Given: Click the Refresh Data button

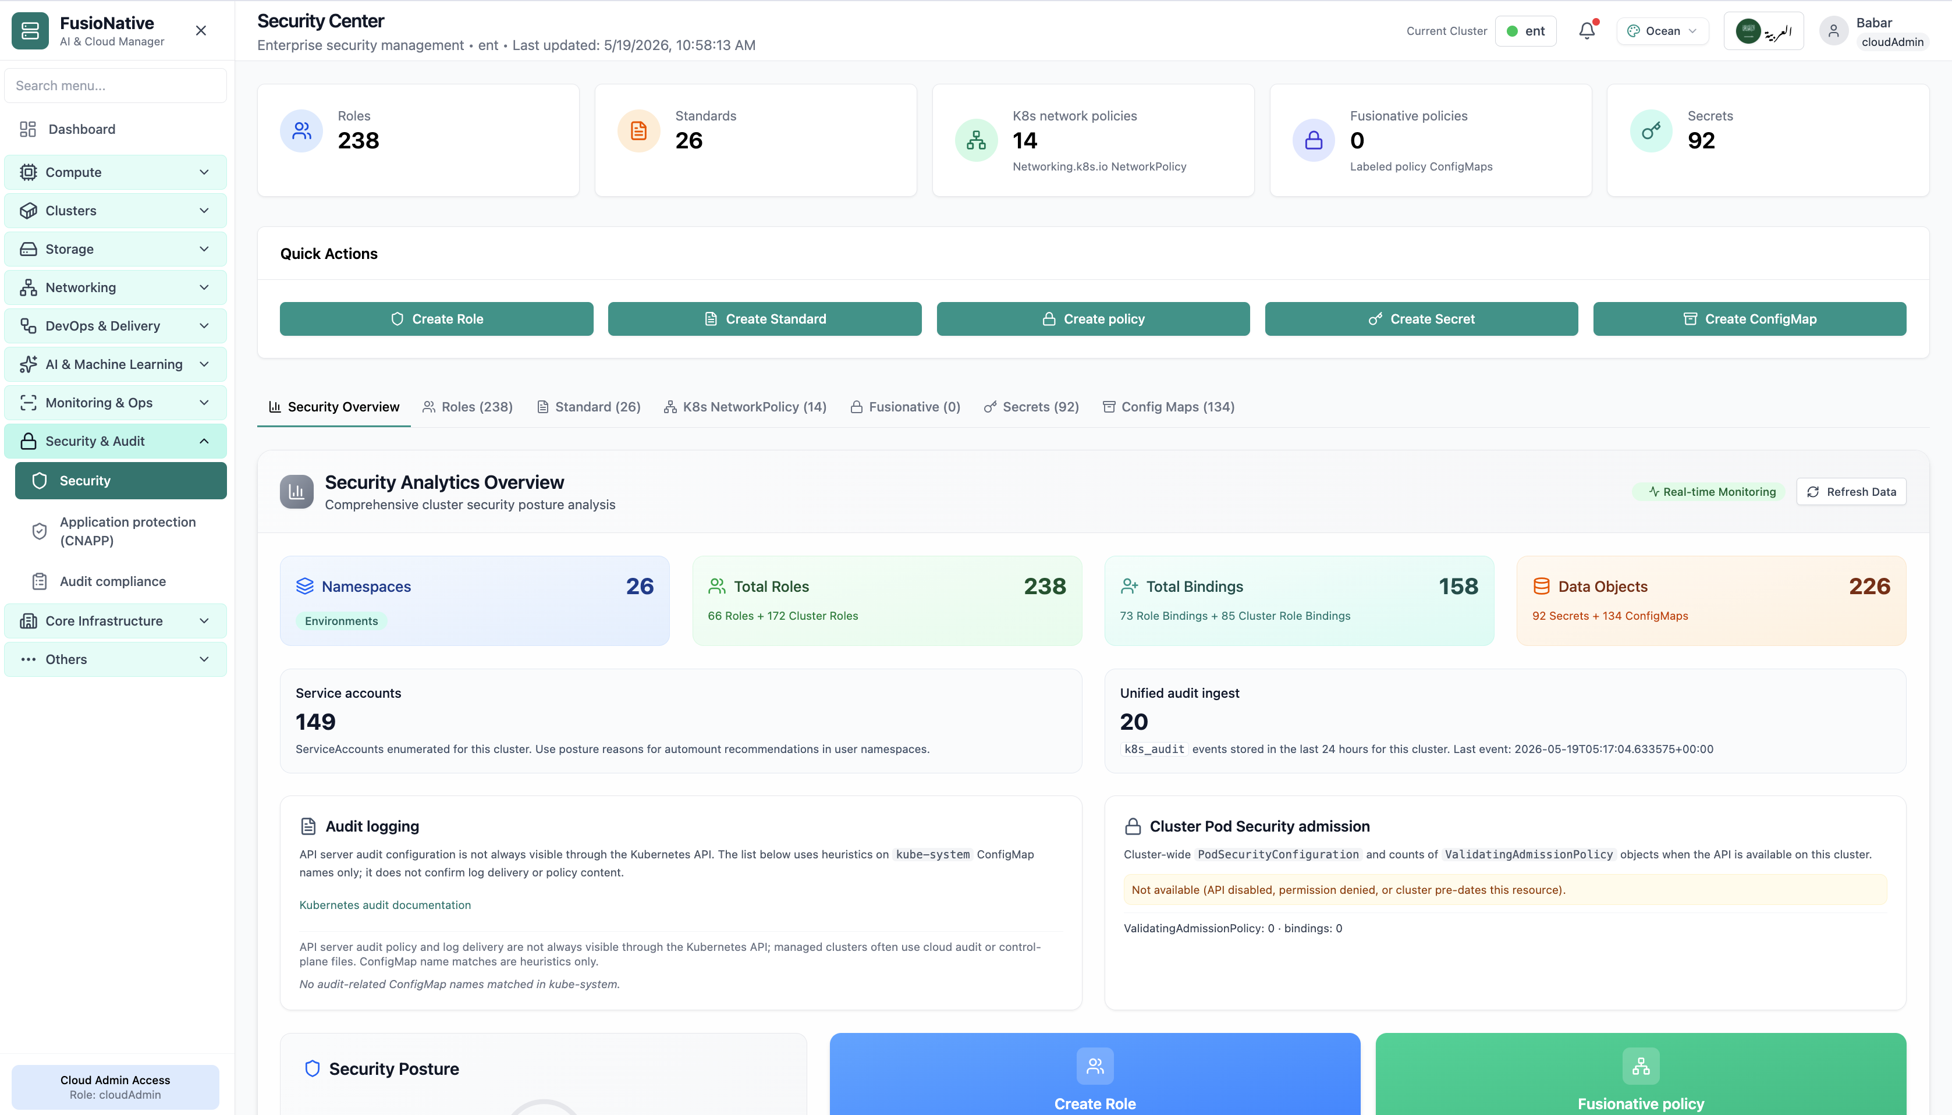Looking at the screenshot, I should 1851,492.
